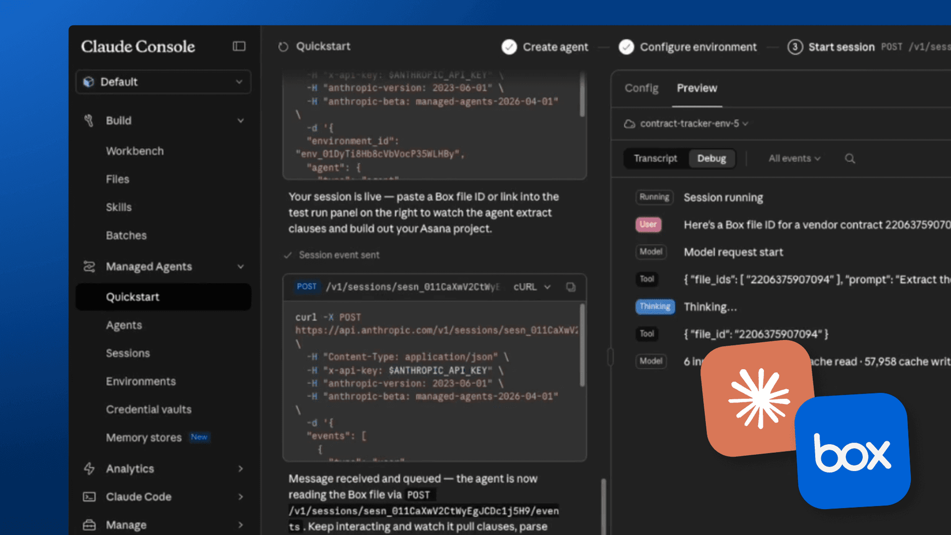Click the POST sessions endpoint path

[413, 287]
